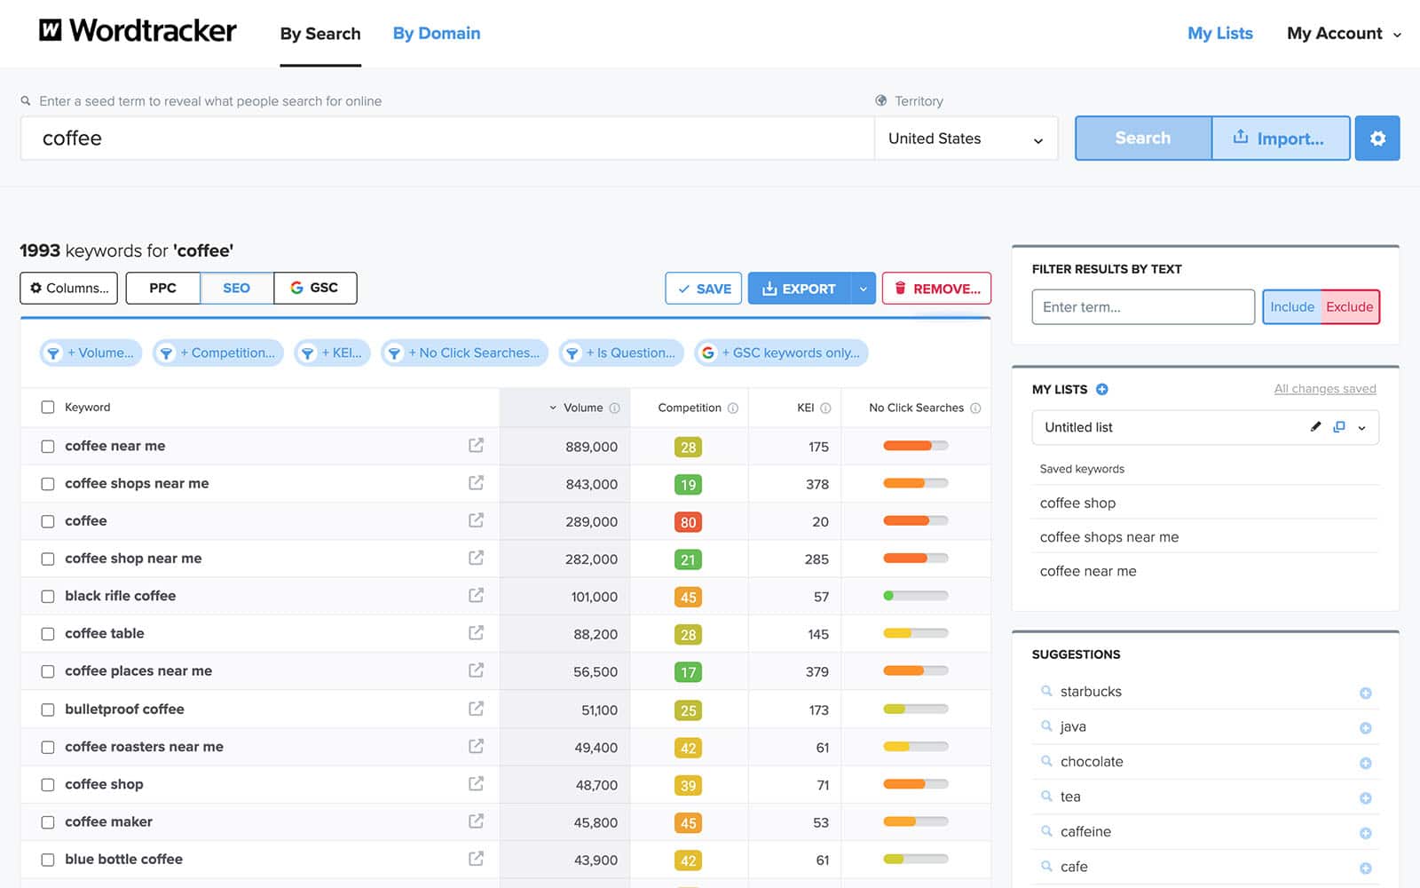Image resolution: width=1420 pixels, height=888 pixels.
Task: Open the external link icon for 'coffee near me'
Action: point(477,446)
